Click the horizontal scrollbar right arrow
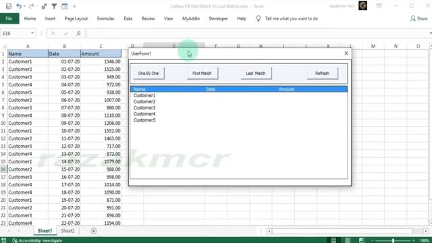 click(x=426, y=231)
